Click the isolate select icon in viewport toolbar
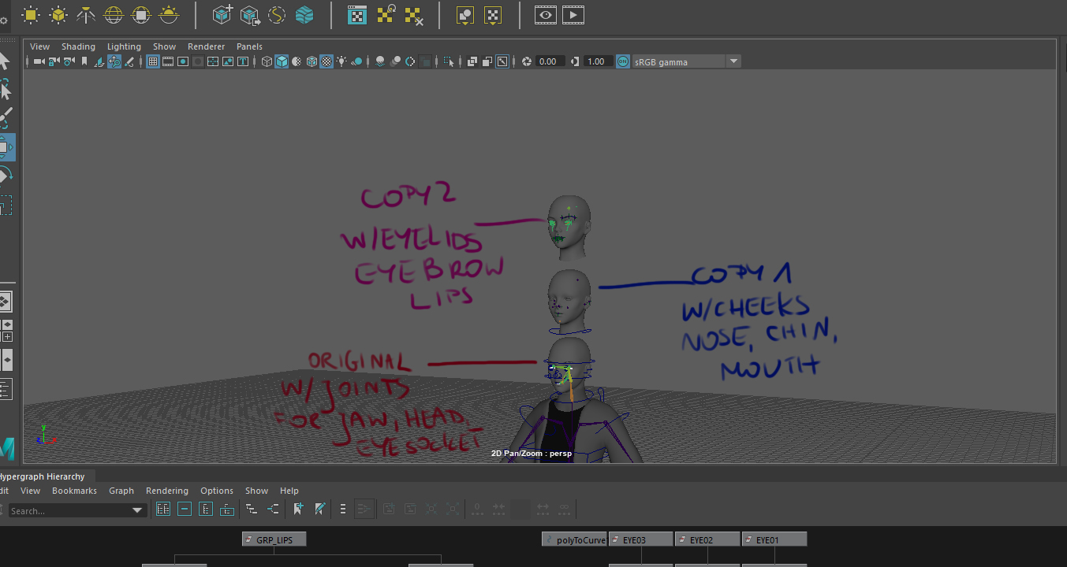Image resolution: width=1067 pixels, height=567 pixels. [449, 61]
